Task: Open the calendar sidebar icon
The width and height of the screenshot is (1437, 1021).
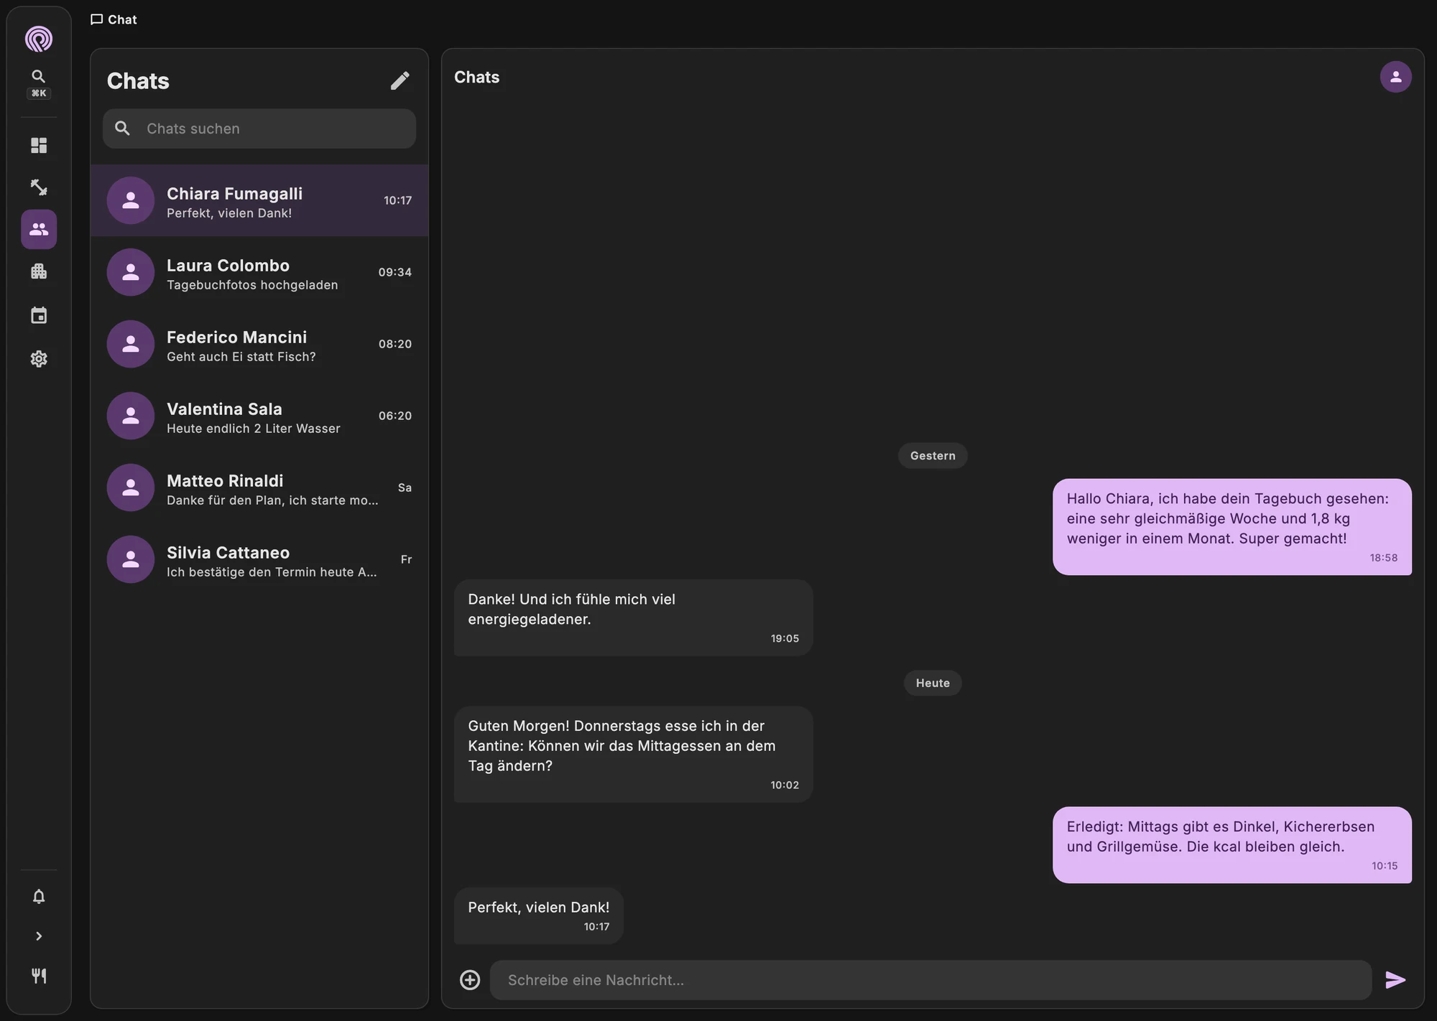Action: pyautogui.click(x=39, y=315)
